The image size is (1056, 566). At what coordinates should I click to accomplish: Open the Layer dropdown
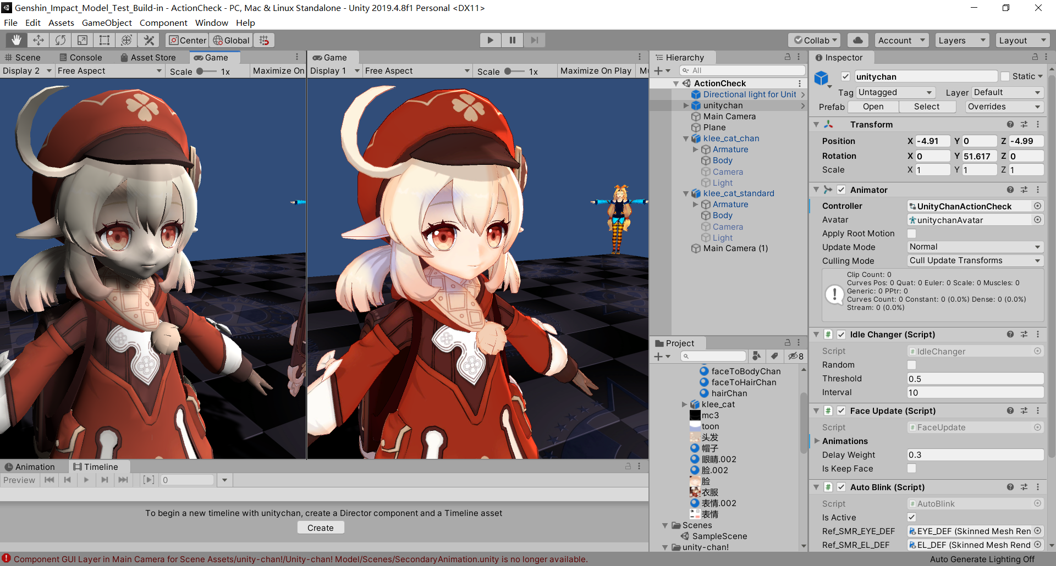[1008, 92]
